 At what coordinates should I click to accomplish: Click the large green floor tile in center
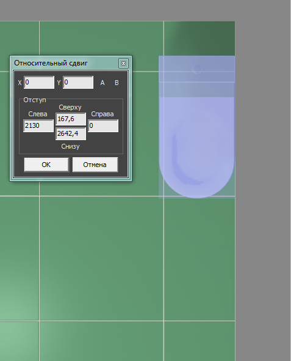pyautogui.click(x=101, y=258)
